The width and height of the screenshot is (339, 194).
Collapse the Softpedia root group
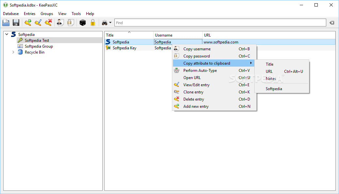coord(7,34)
